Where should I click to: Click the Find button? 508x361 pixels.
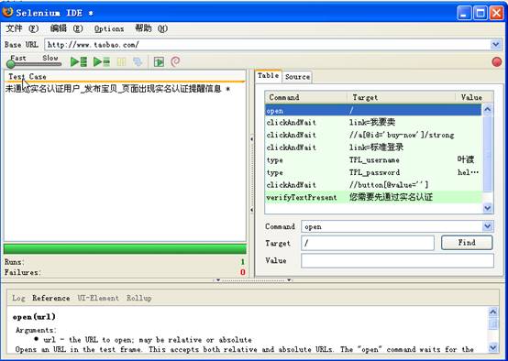click(467, 243)
